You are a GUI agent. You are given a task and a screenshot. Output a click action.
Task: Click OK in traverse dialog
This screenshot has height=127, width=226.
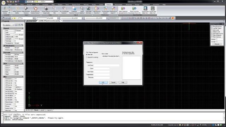point(103,82)
